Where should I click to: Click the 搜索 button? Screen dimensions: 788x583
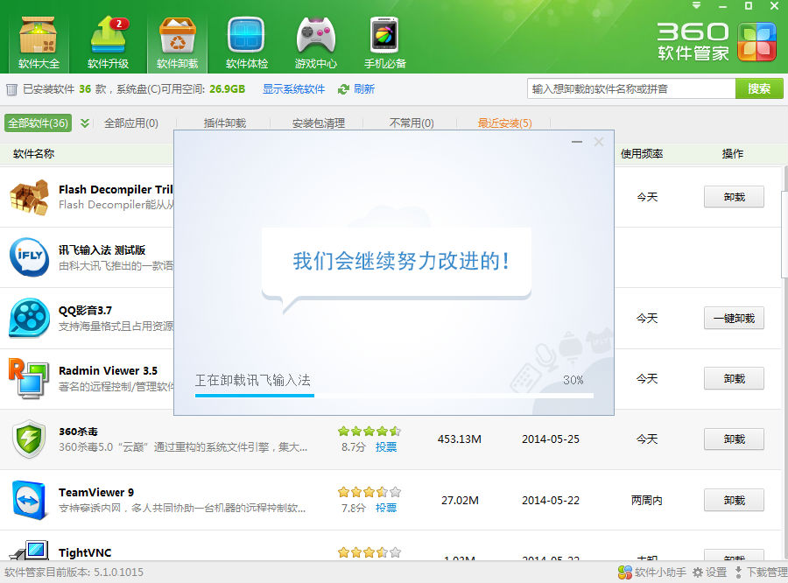point(759,89)
